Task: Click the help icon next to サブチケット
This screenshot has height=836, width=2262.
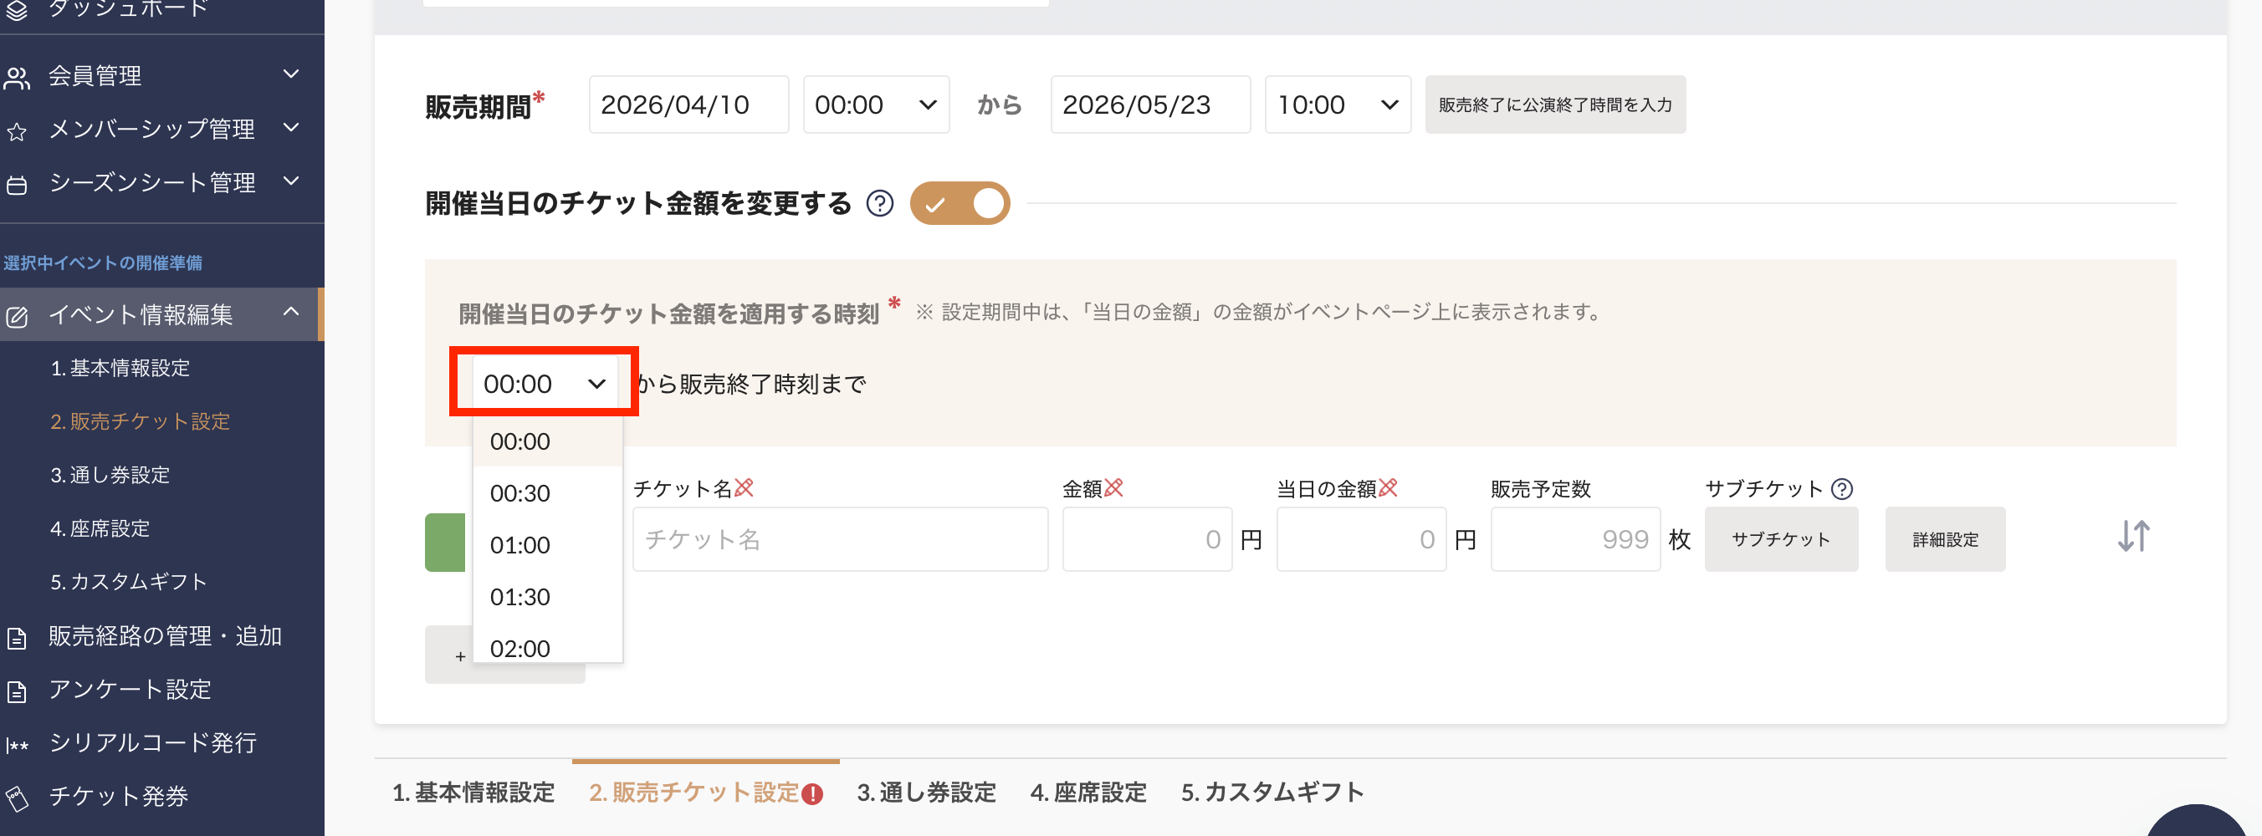Action: (x=1841, y=488)
